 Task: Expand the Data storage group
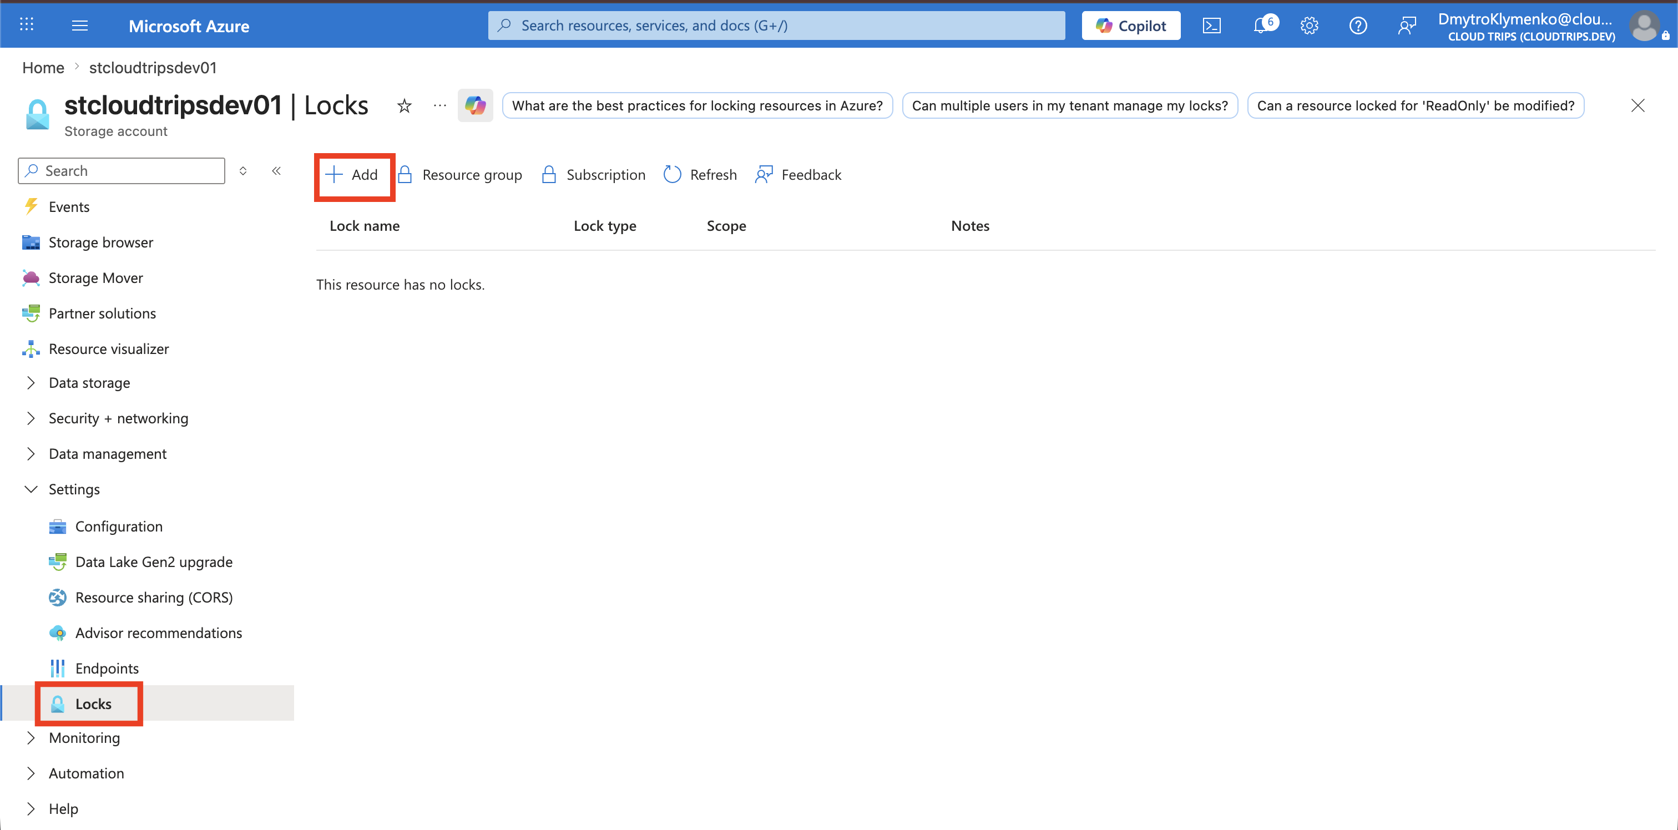click(89, 383)
